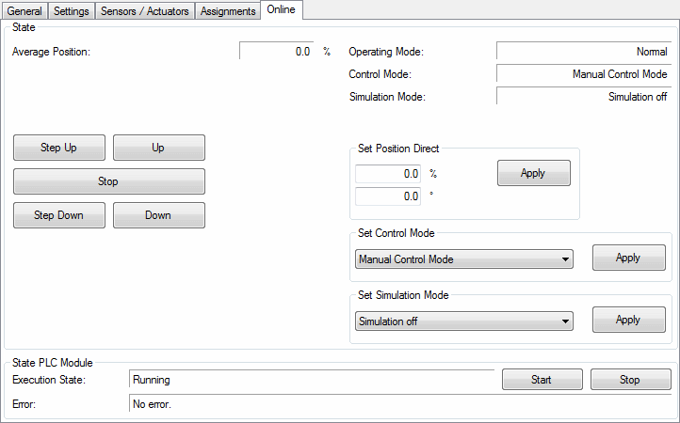
Task: Click the 'No error.' field
Action: pos(400,403)
